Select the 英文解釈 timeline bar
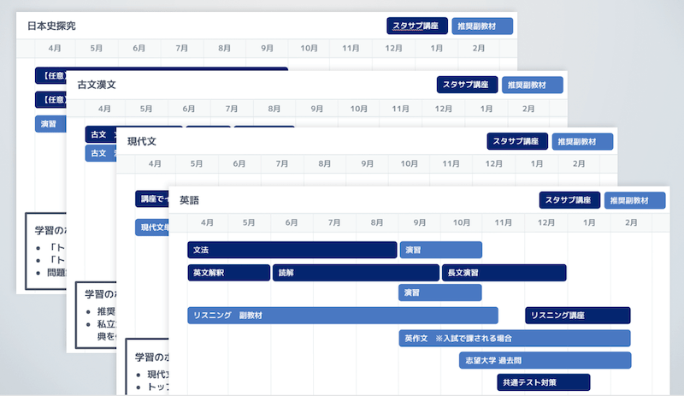The image size is (684, 396). [x=228, y=273]
